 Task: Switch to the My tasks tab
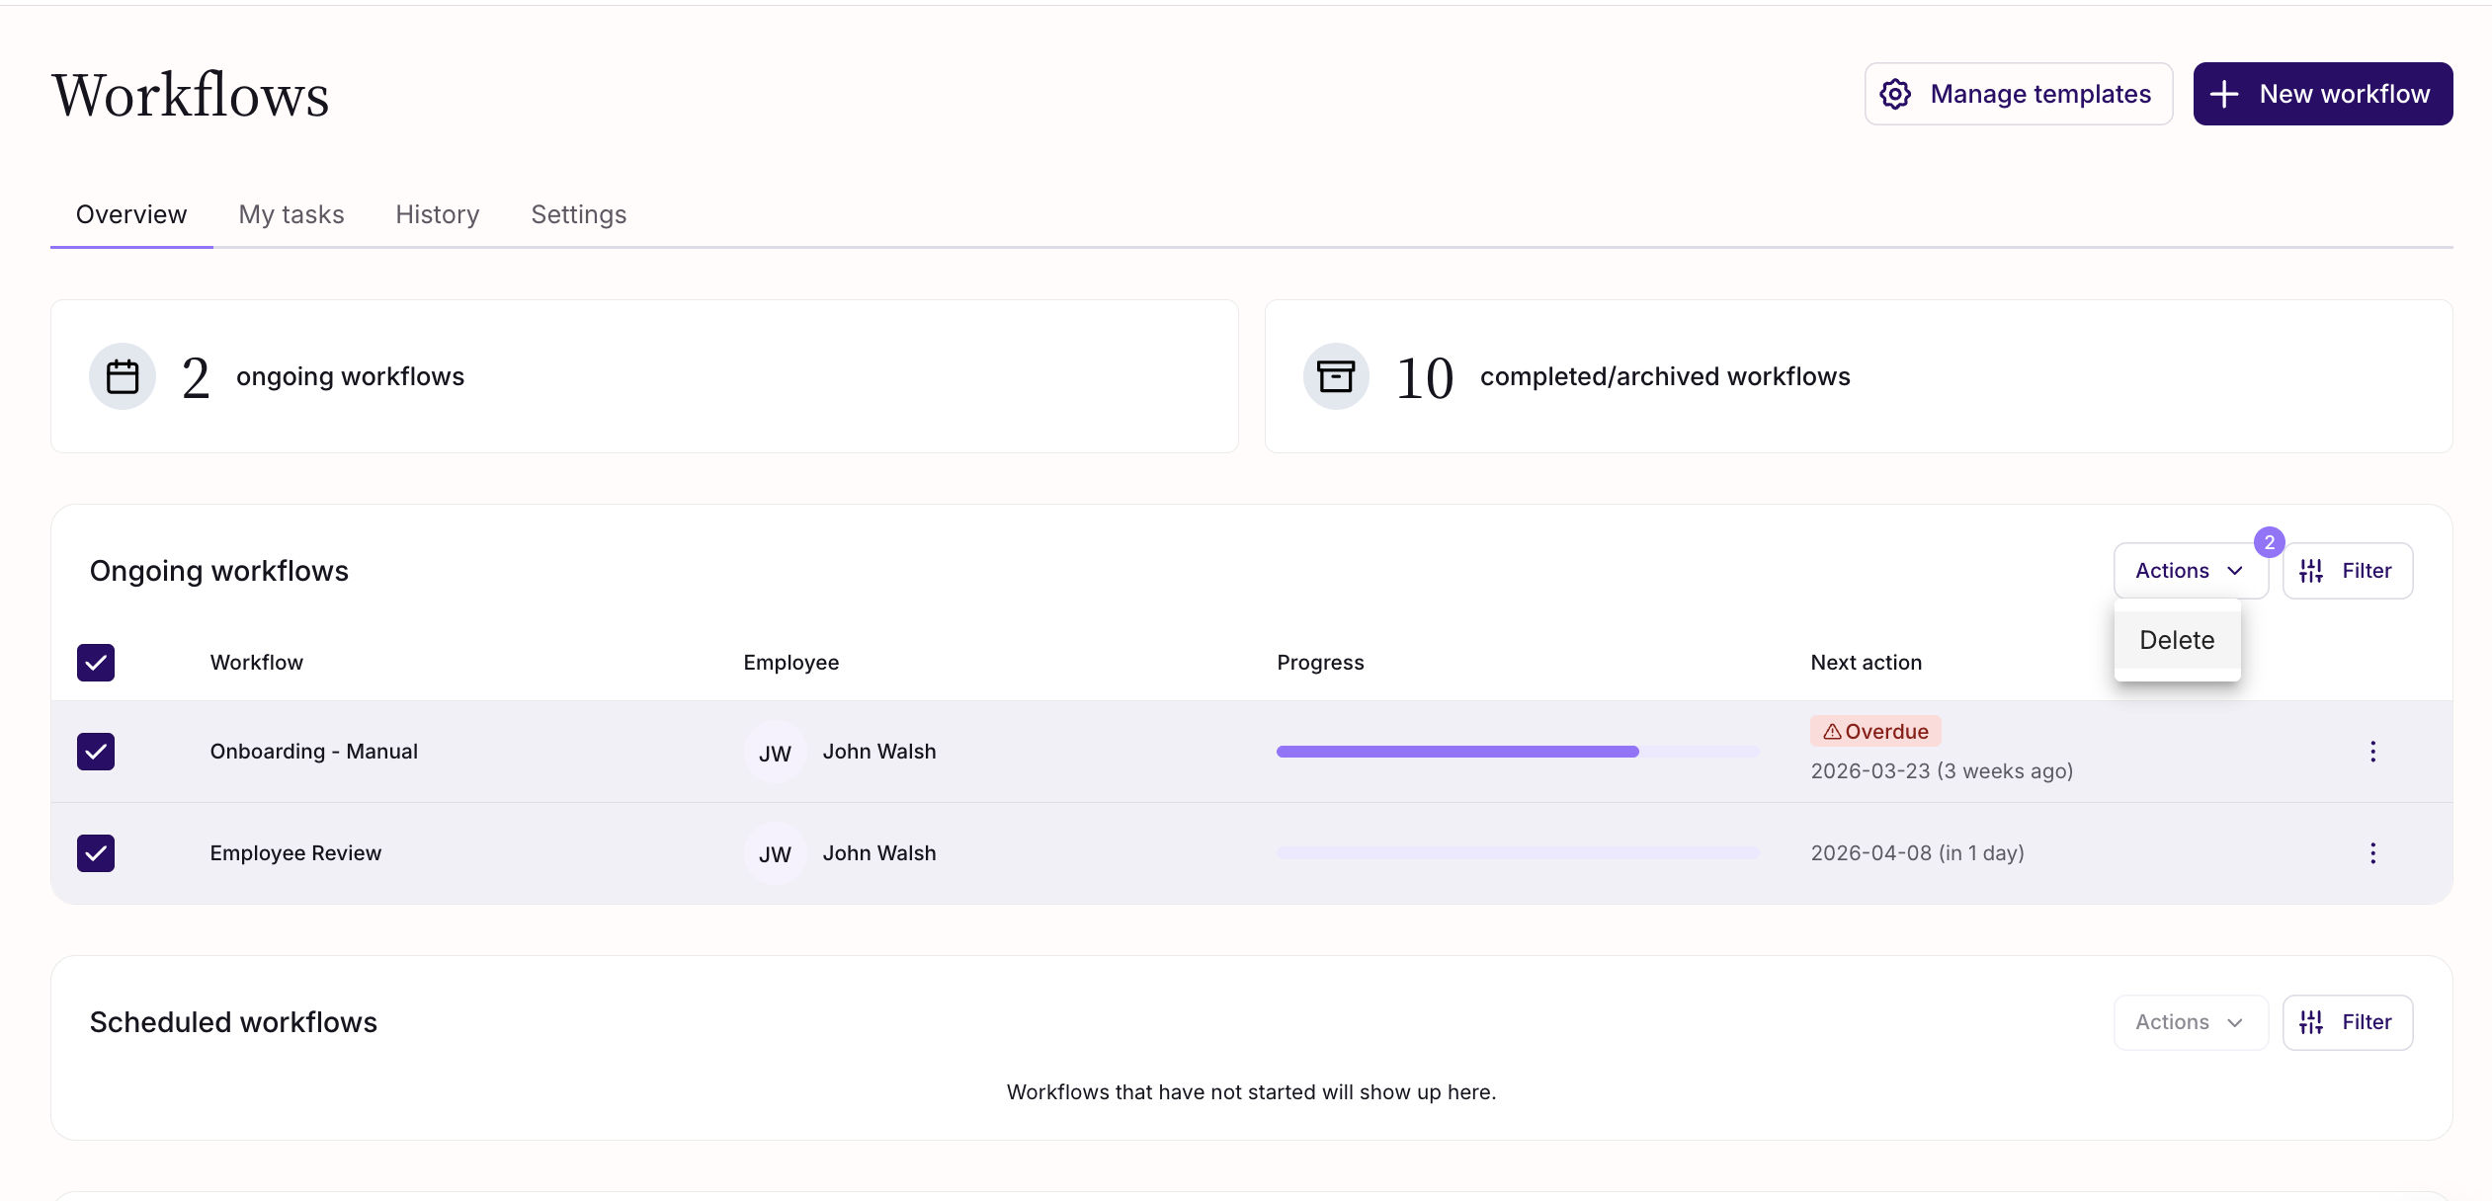291,214
